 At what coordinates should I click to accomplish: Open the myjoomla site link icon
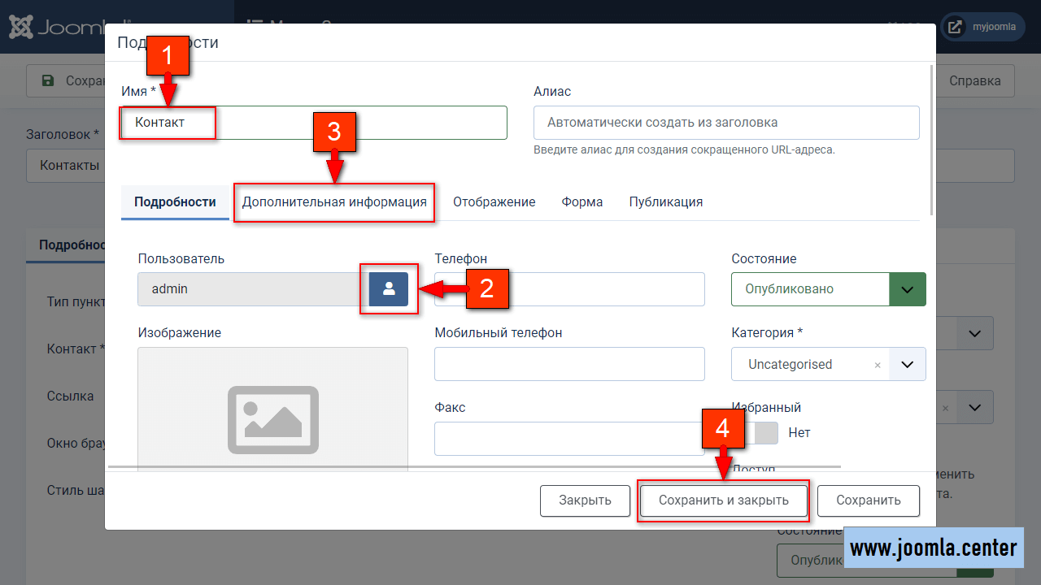pos(954,27)
